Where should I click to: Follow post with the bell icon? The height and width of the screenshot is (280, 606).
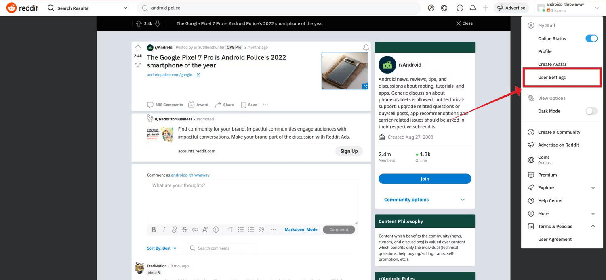pyautogui.click(x=366, y=48)
